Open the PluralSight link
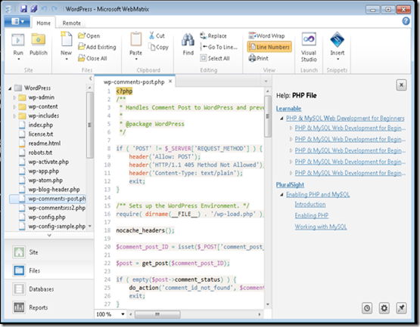Viewport: 420px width, 327px height. click(x=290, y=185)
